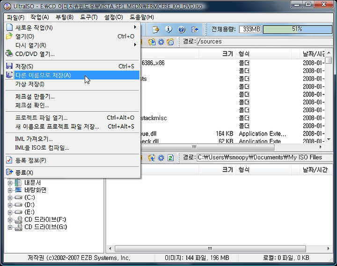Expand the 새로운 작업(N) submenu
This screenshot has width=337, height=266.
pos(73,28)
